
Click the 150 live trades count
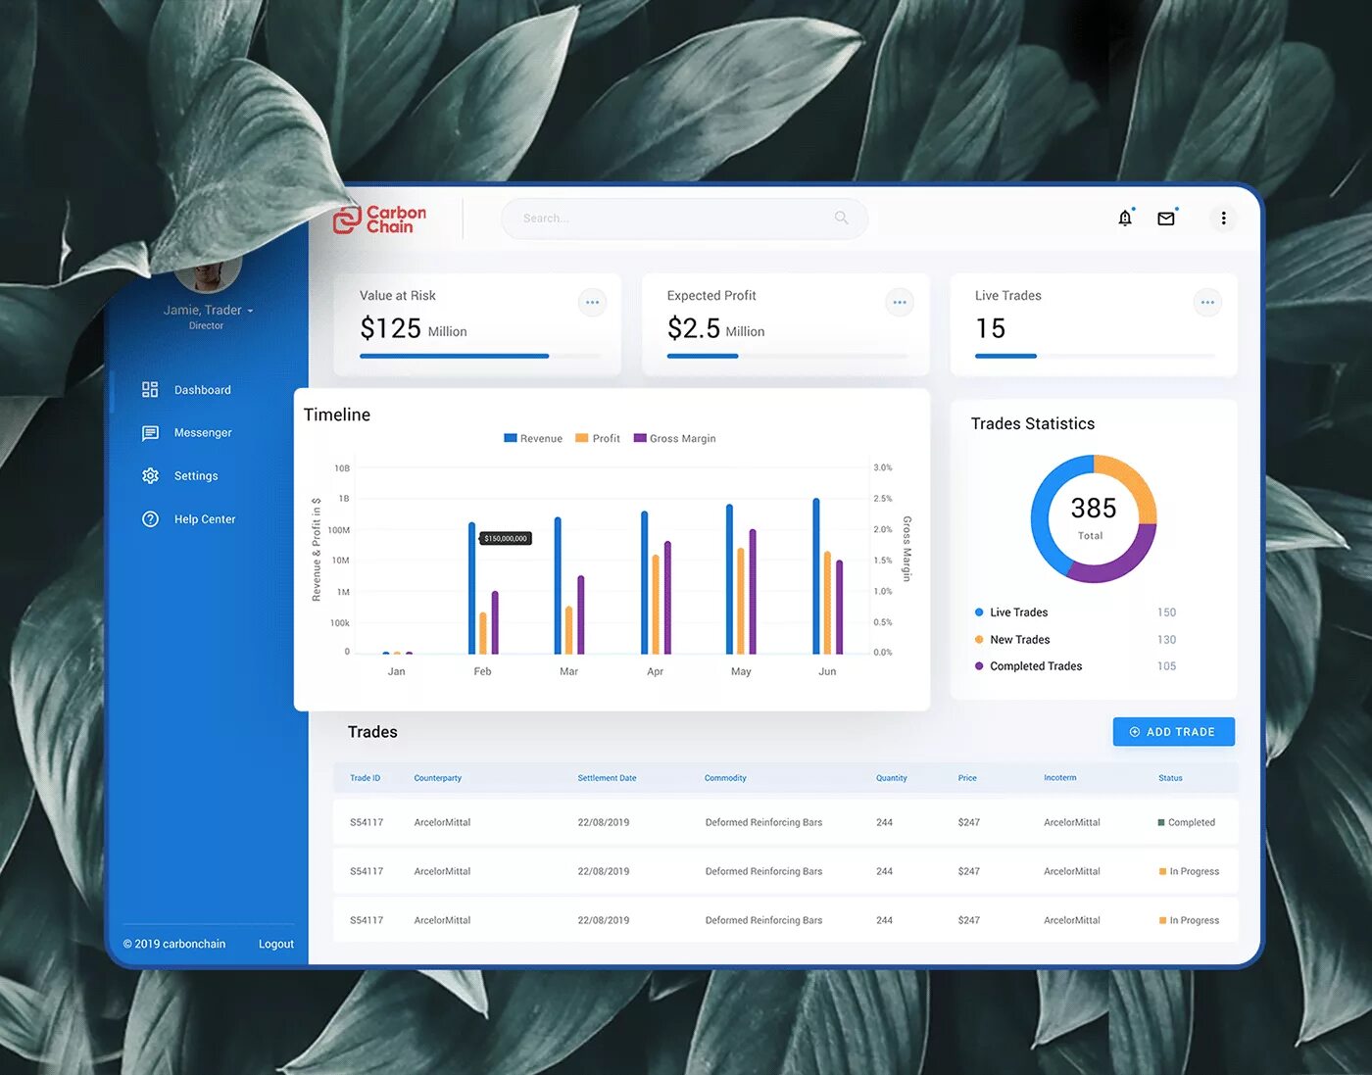[1166, 612]
